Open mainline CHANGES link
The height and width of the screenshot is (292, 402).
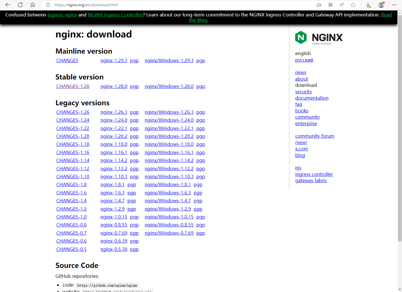(x=67, y=60)
